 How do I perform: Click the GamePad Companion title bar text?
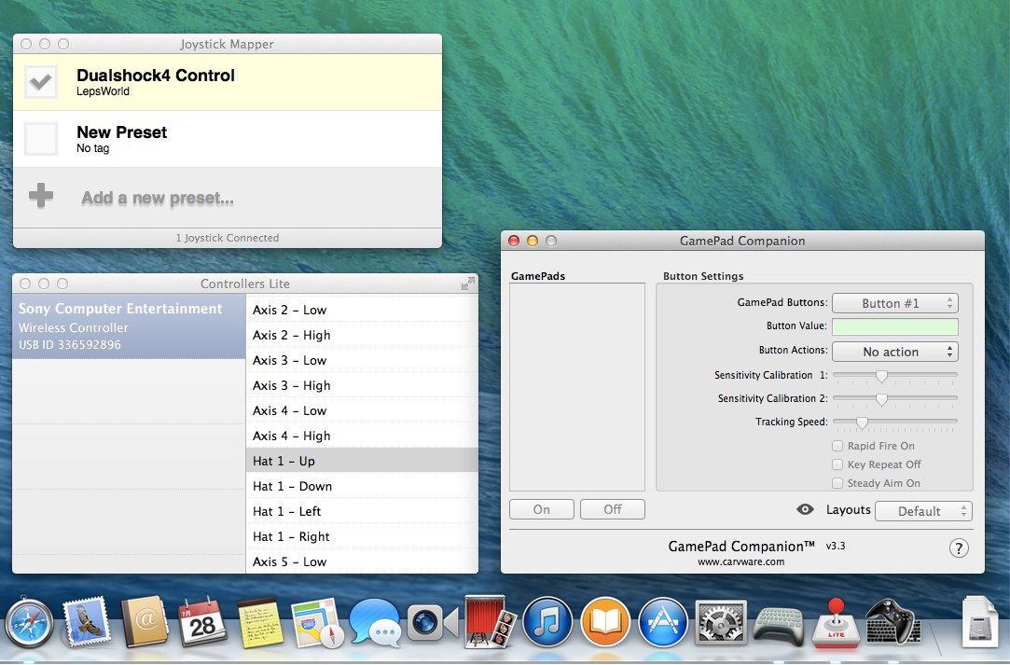(742, 241)
